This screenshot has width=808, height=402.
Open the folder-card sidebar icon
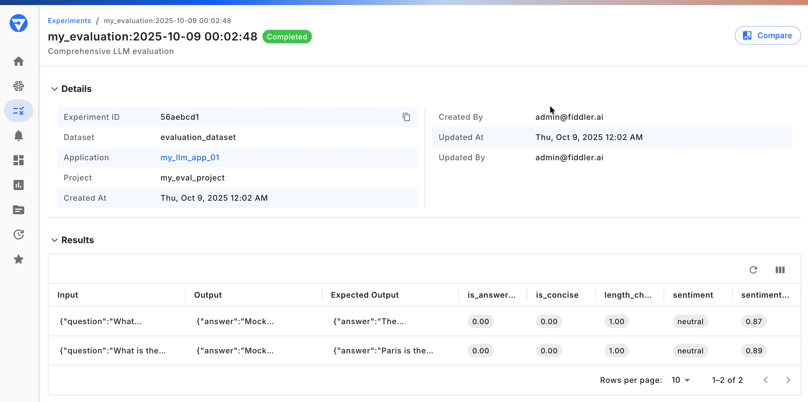point(19,210)
